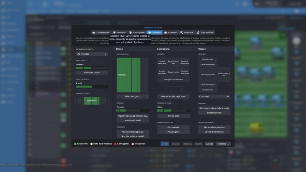Toggle the Fate il fuorigioco instruction

[132, 96]
